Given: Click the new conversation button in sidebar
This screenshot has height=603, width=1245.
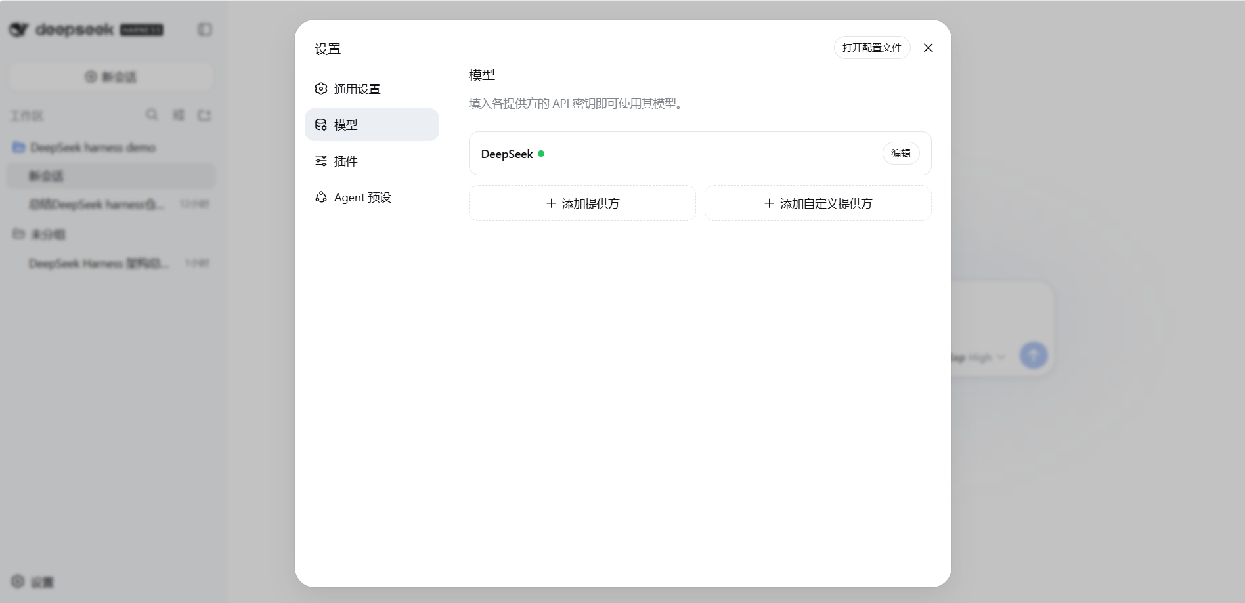Looking at the screenshot, I should tap(111, 77).
